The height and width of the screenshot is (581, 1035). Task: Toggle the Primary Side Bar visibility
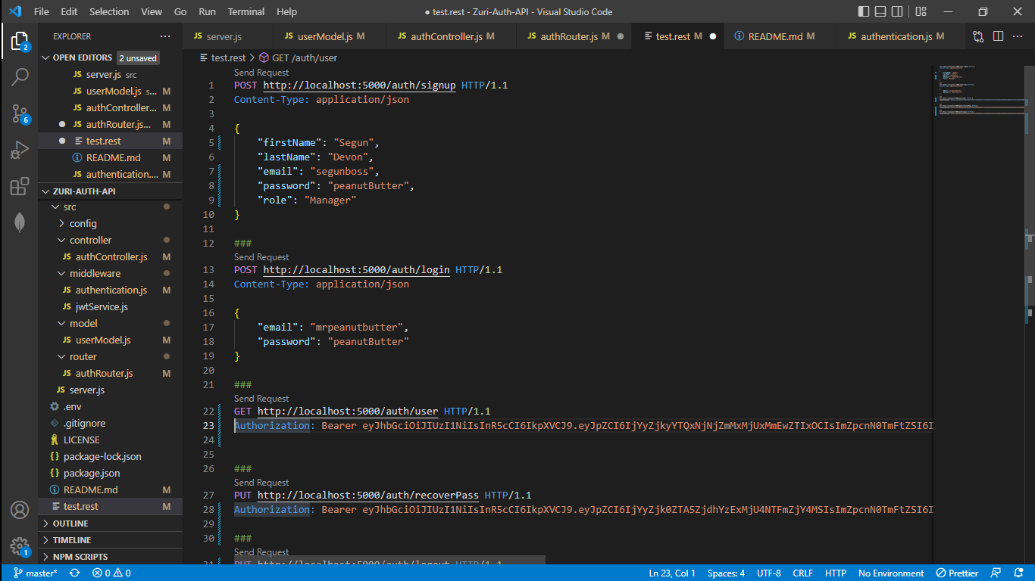pyautogui.click(x=863, y=11)
